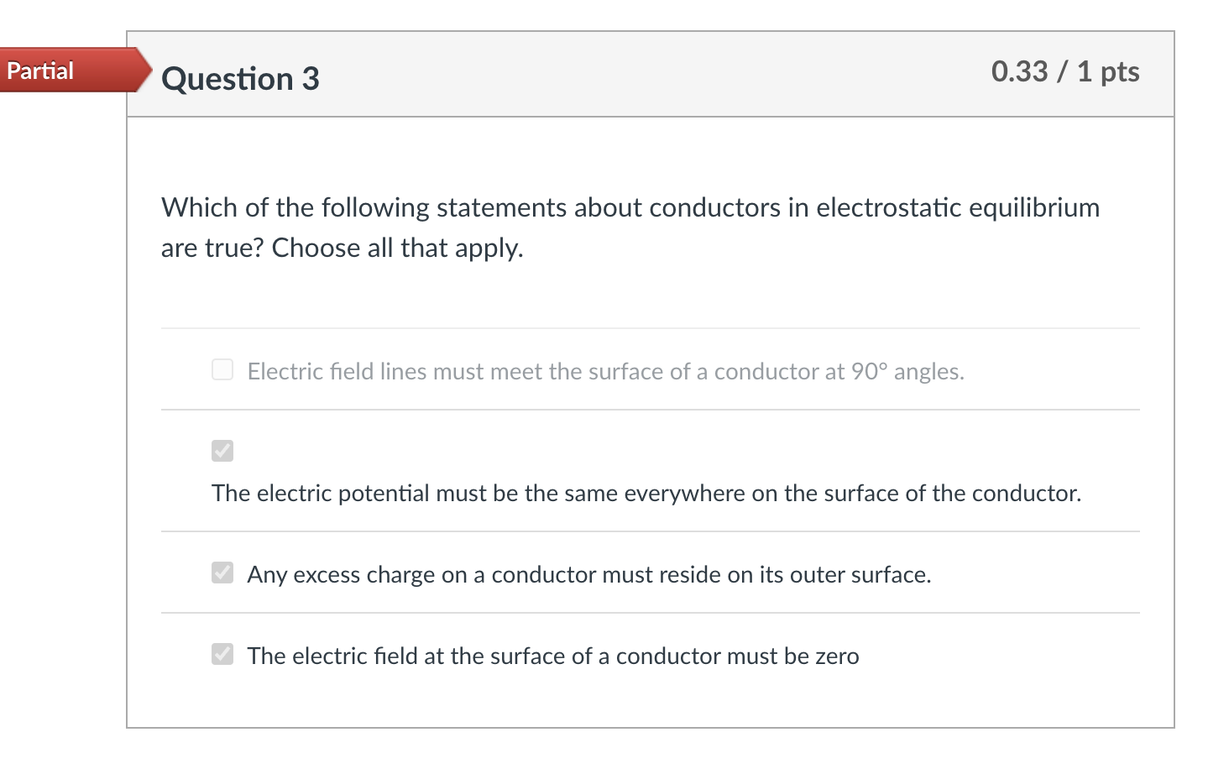Click the pts label in the score
Viewport: 1229px width, 774px height.
(1120, 72)
